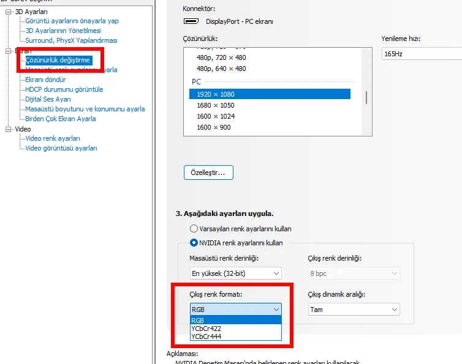Screen dimensions: 462x364
Task: Open the Yenileme hızı 165Hz dropdown
Action: click(422, 54)
